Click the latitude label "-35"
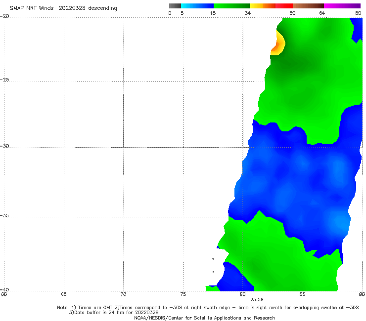Viewport: 366px width, 321px height. coord(4,216)
